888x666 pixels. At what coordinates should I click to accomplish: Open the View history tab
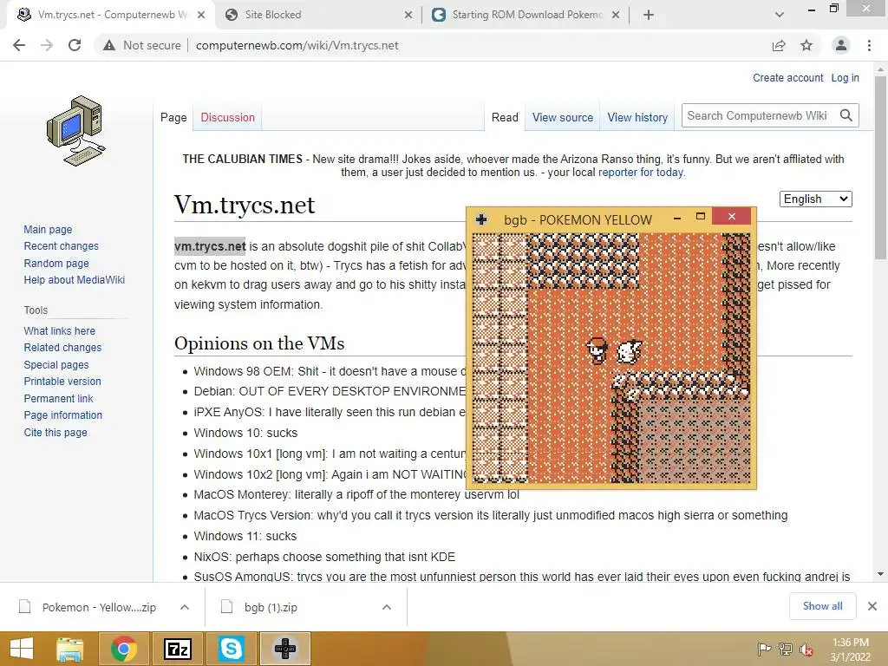637,117
